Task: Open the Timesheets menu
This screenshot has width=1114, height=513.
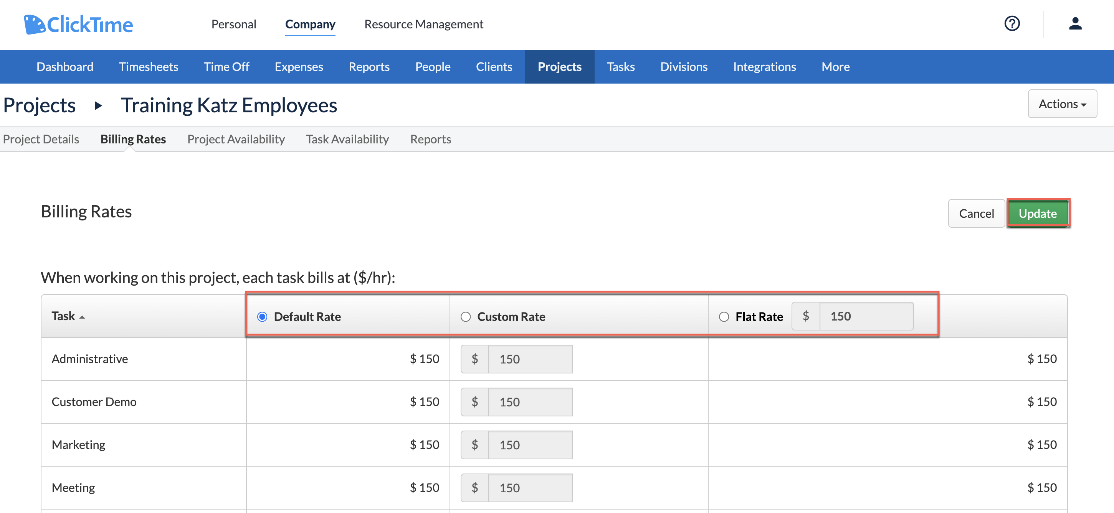Action: tap(148, 66)
